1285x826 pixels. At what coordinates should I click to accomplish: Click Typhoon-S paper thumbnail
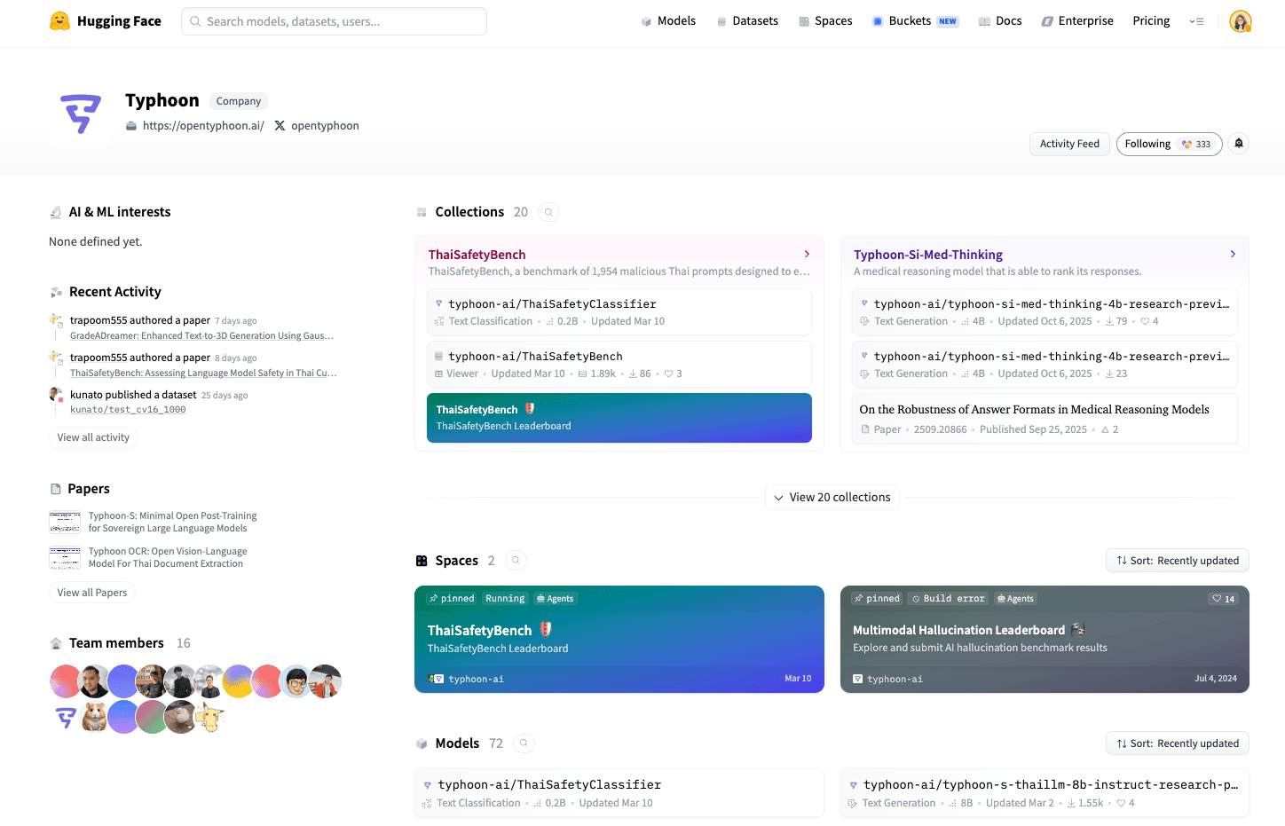coord(65,522)
